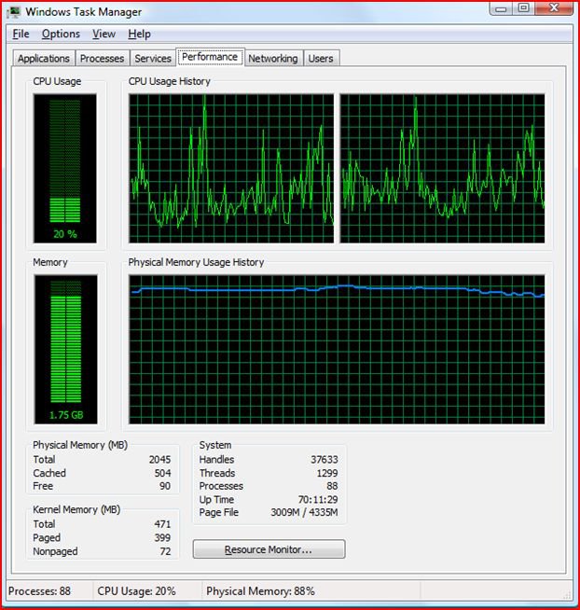580x610 pixels.
Task: Click status bar 'CPU Usage: 20%'
Action: click(136, 591)
